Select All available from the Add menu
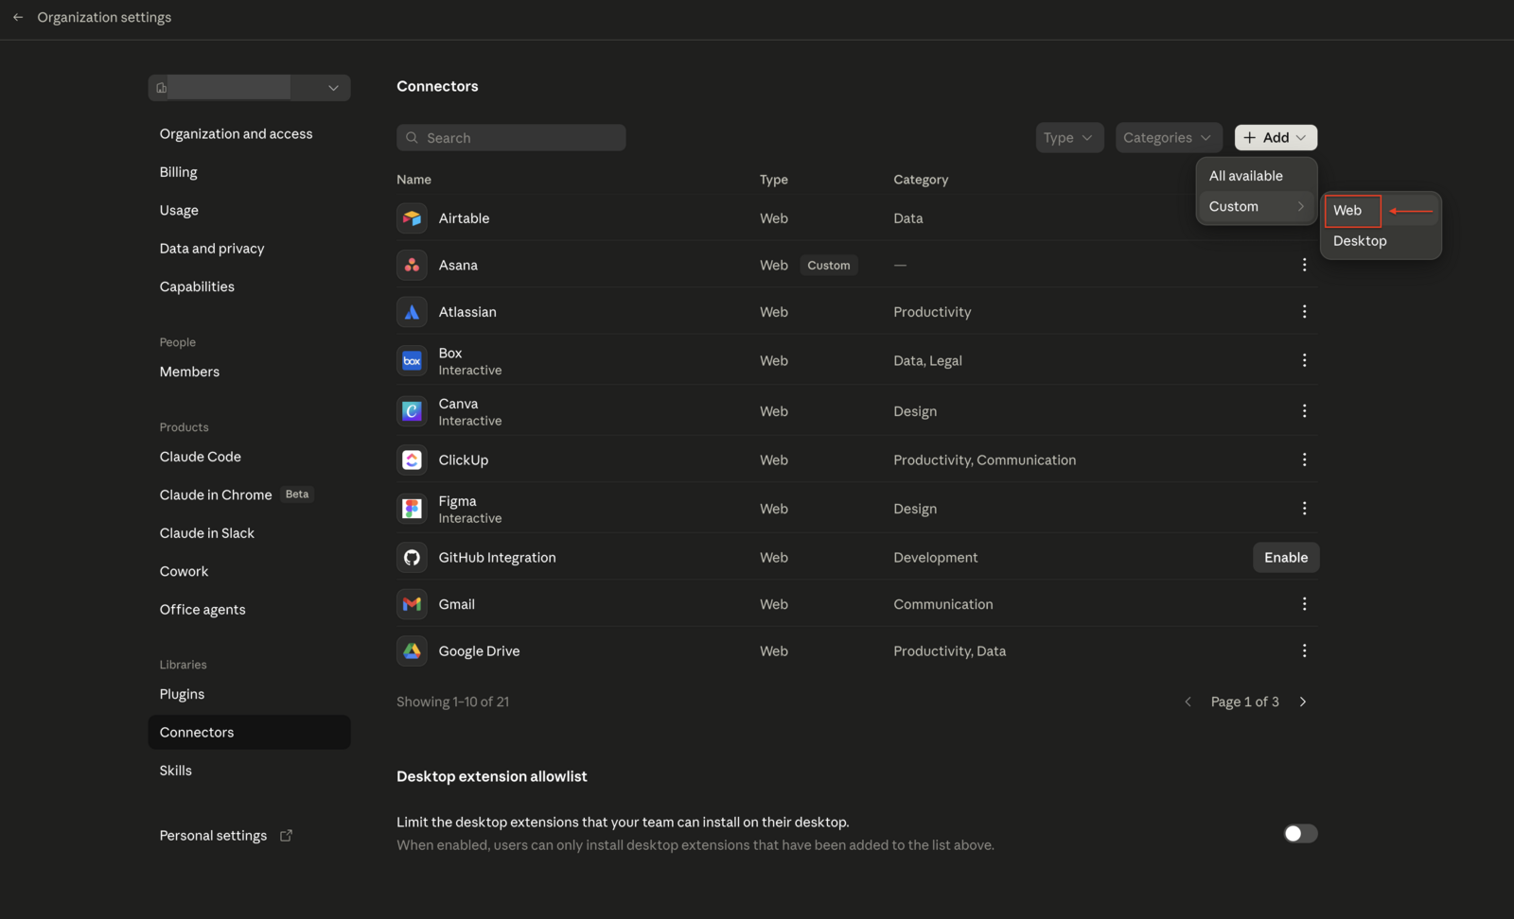The image size is (1514, 919). [1257, 176]
